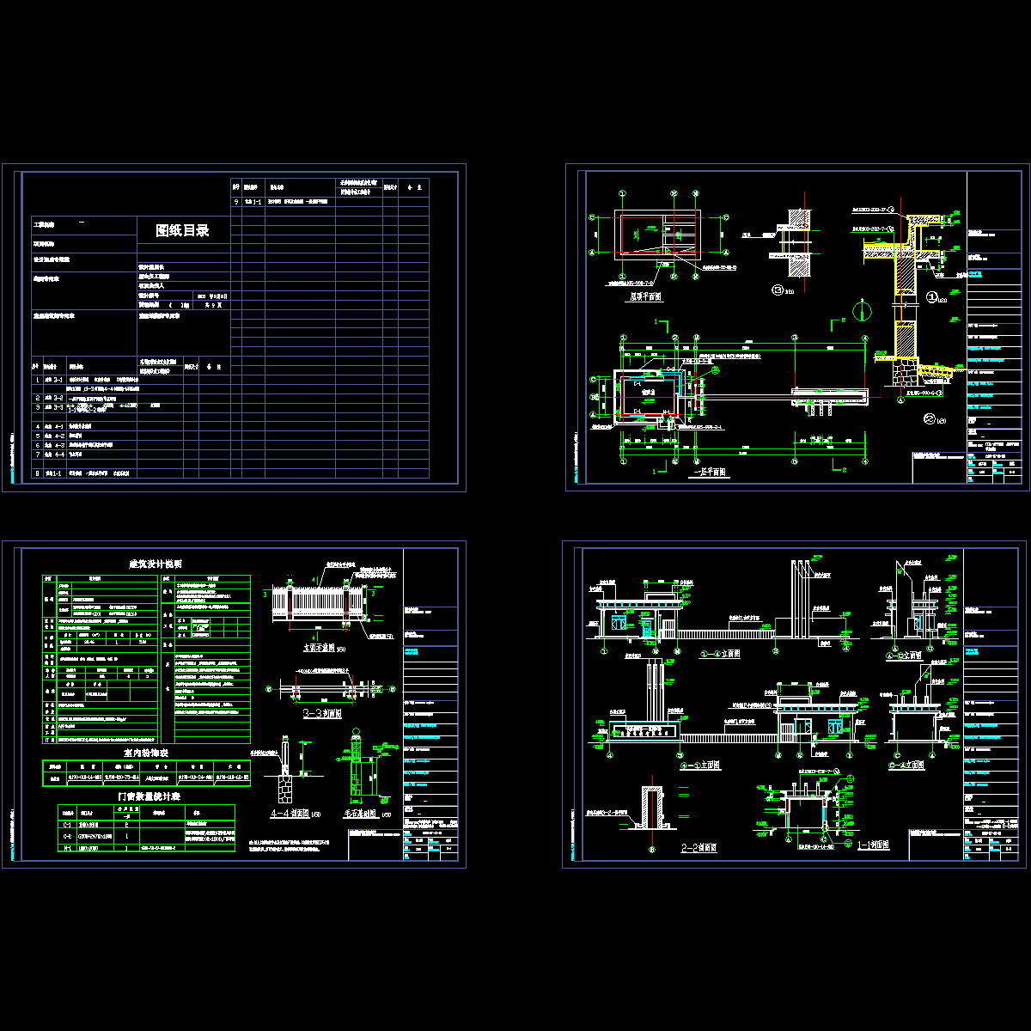The width and height of the screenshot is (1031, 1031).
Task: Click the A—C立面图 elevation label
Action: click(906, 655)
